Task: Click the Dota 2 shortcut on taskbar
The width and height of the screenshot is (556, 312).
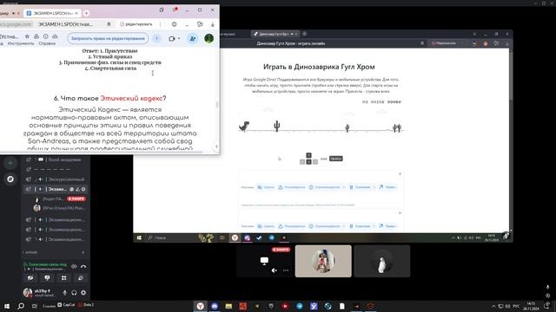Action: (86, 304)
